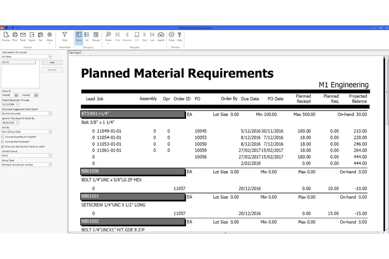Export the report using the Export icon
The width and height of the screenshot is (389, 259).
click(x=32, y=37)
